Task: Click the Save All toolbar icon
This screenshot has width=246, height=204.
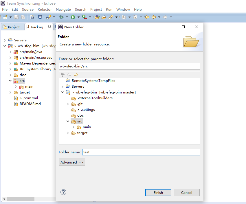Action: [23, 17]
